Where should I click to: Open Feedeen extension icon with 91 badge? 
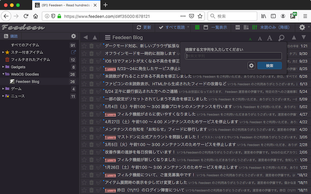tap(293, 16)
